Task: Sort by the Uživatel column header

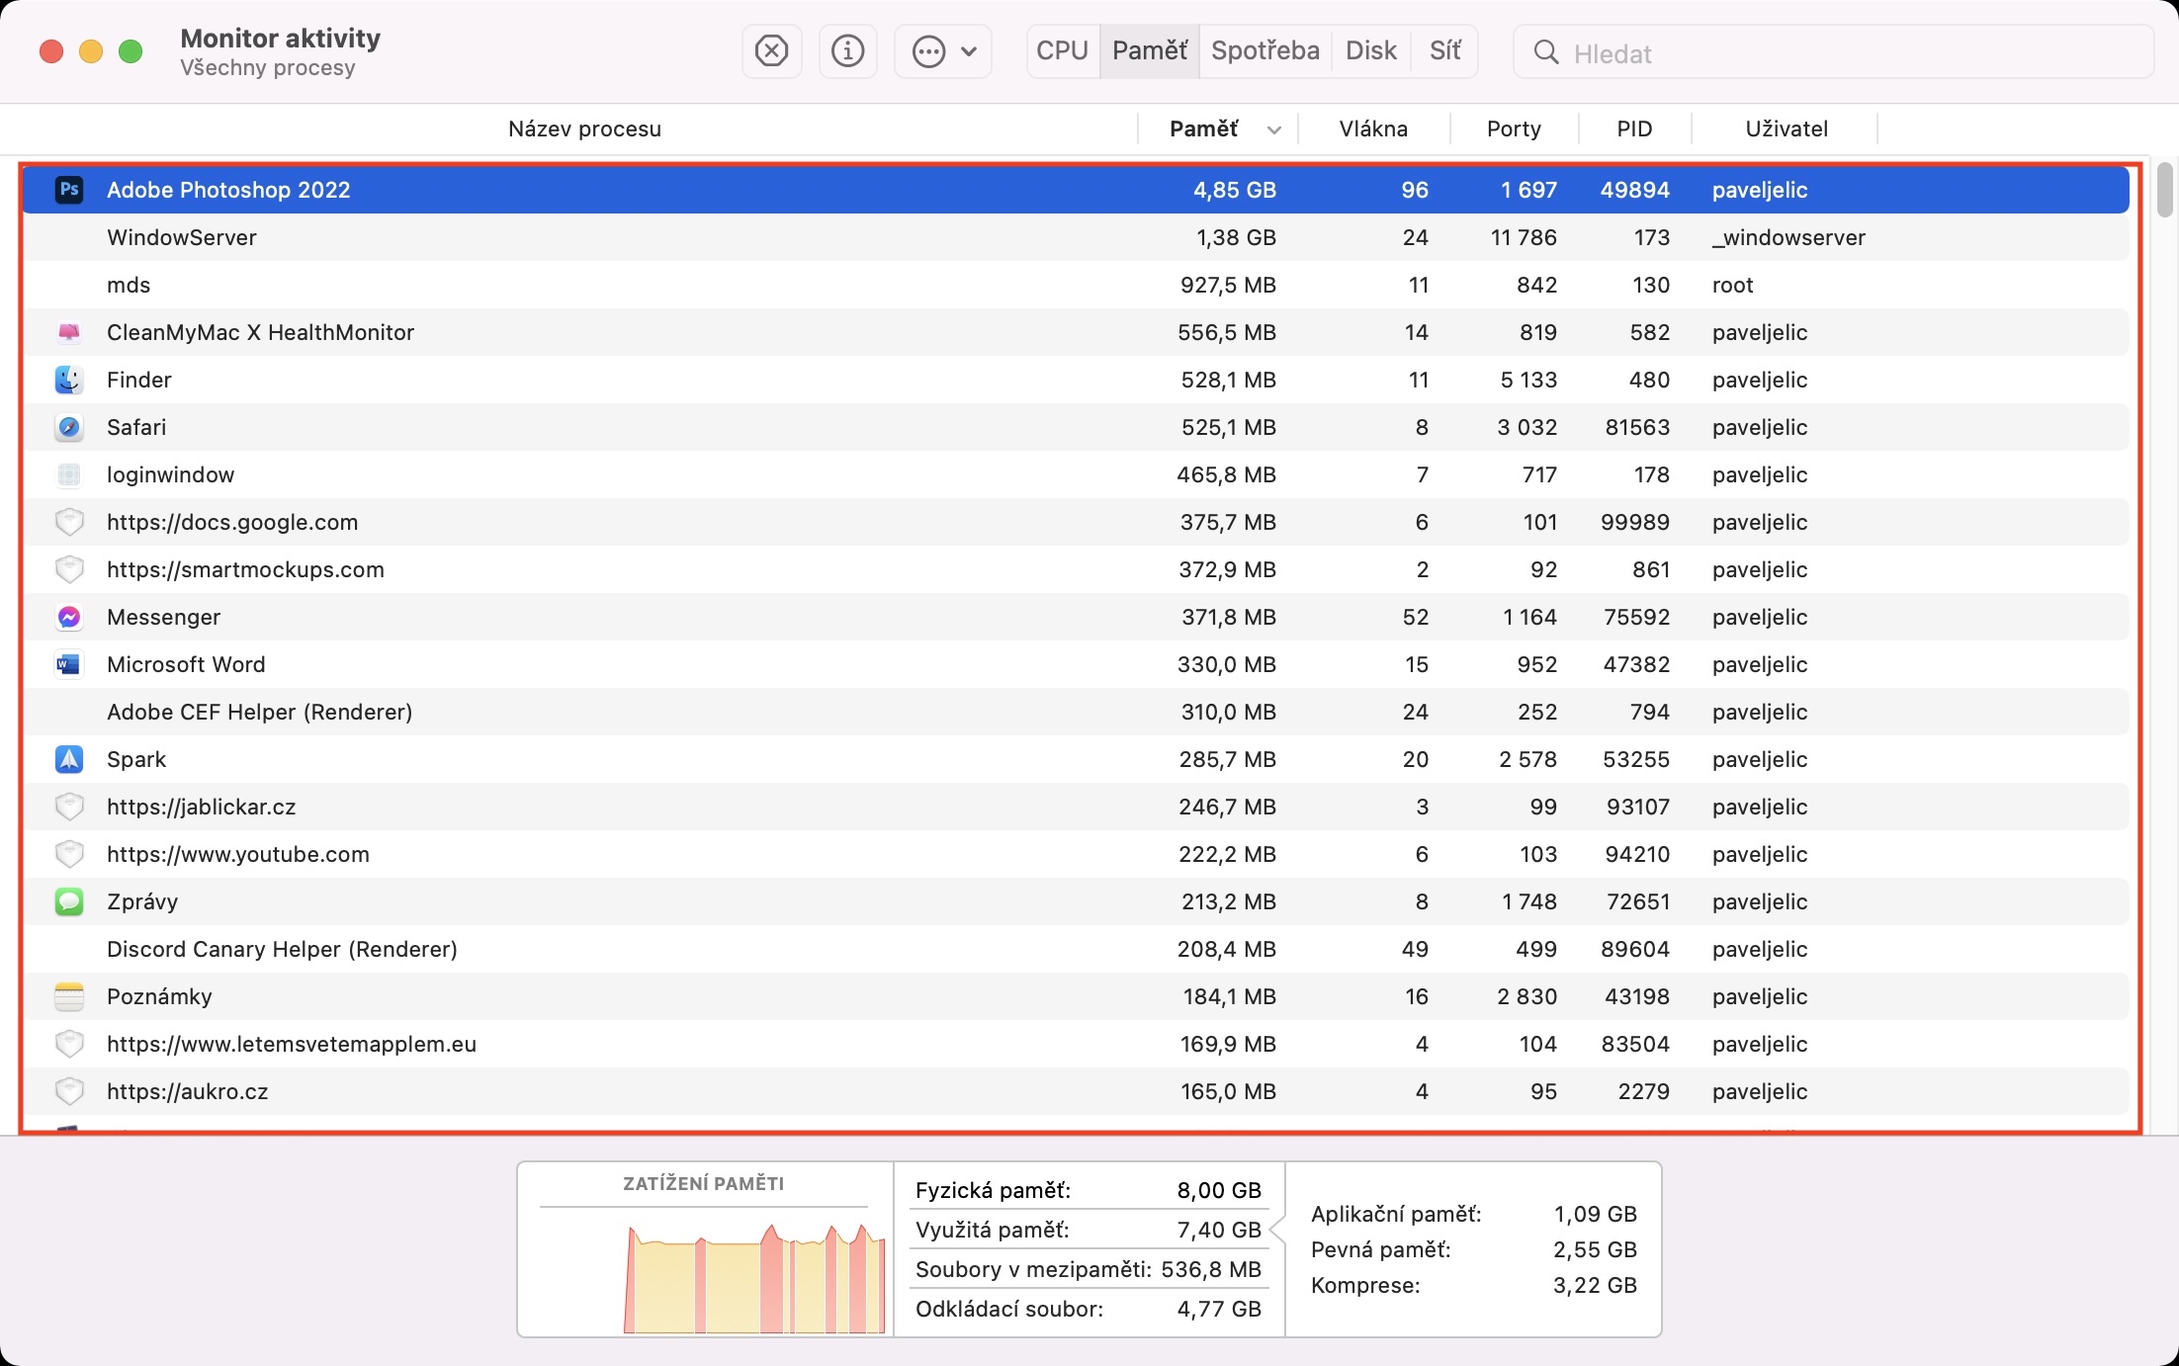Action: click(1786, 129)
